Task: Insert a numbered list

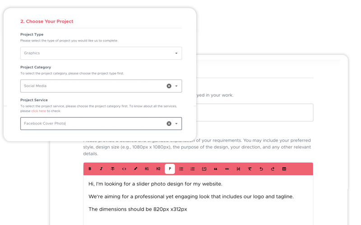Action: (193, 169)
